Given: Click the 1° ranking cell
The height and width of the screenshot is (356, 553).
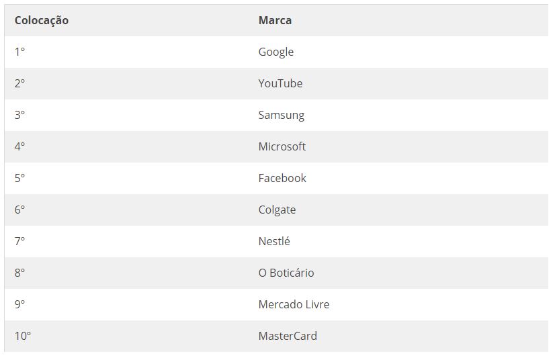Looking at the screenshot, I should [x=19, y=52].
